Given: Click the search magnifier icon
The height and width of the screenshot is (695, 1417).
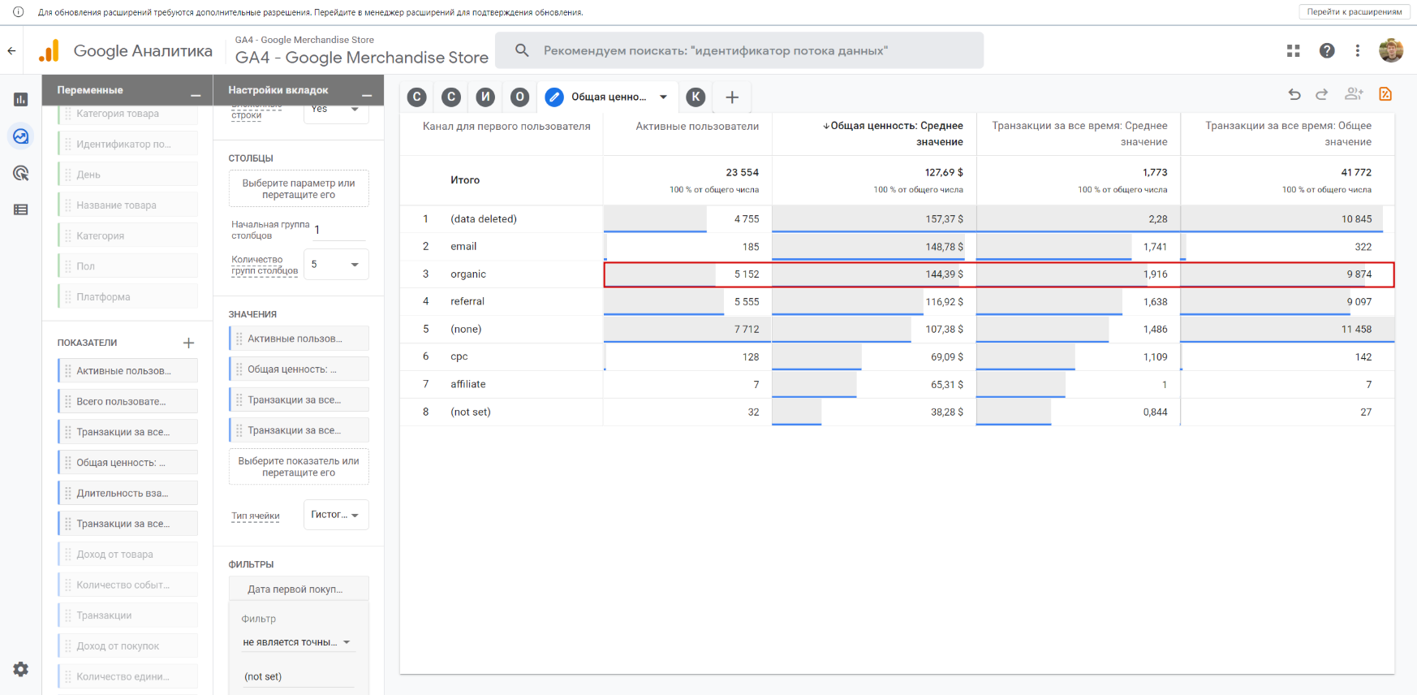Looking at the screenshot, I should click(522, 50).
